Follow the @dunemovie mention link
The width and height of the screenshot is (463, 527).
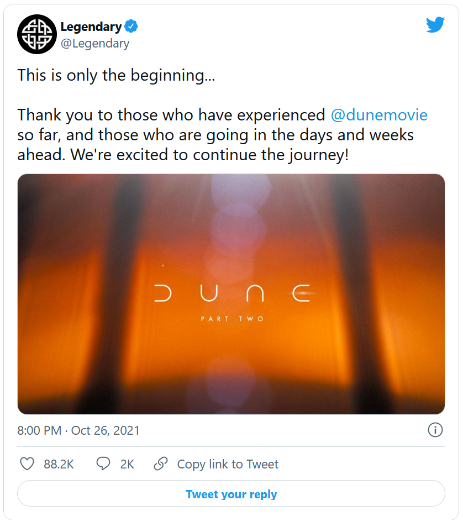point(379,115)
